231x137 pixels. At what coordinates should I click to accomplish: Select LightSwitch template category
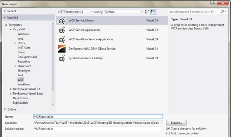[20, 103]
